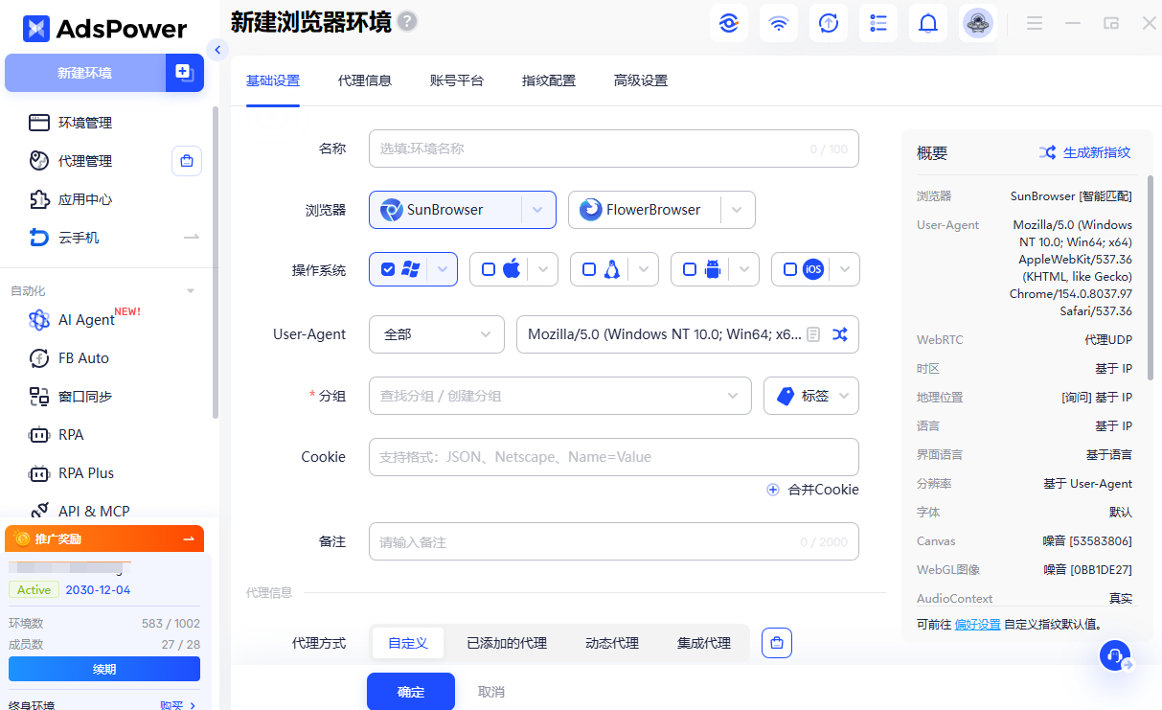Image resolution: width=1162 pixels, height=710 pixels.
Task: Click the refresh sync icon in the top toolbar
Action: click(829, 23)
